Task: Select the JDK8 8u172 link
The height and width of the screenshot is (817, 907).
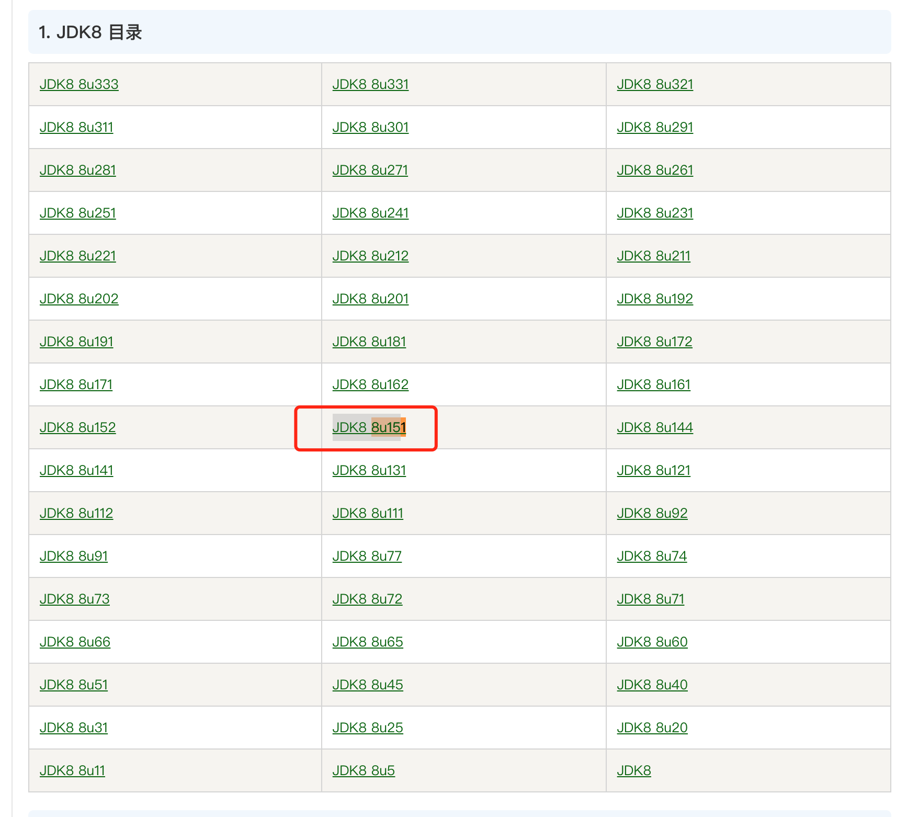Action: pos(655,342)
